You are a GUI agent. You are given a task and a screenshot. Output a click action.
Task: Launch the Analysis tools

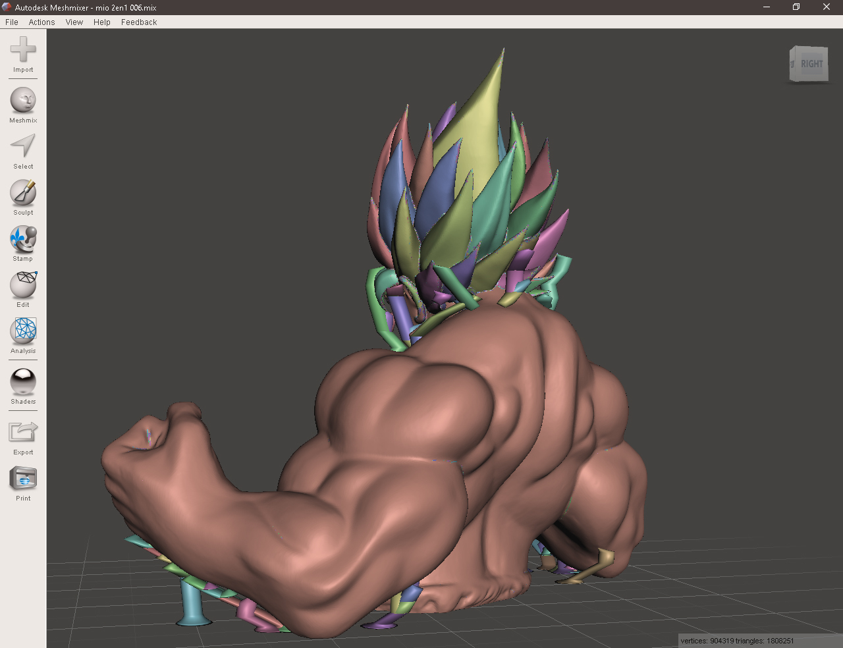tap(23, 331)
